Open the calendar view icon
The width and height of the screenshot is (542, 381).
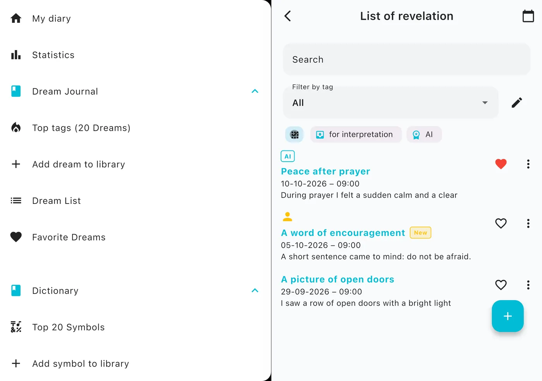click(528, 16)
